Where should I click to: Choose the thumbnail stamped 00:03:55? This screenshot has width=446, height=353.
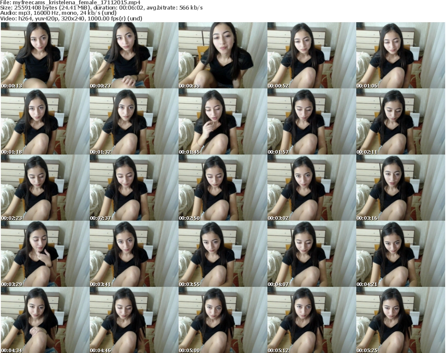pos(223,254)
